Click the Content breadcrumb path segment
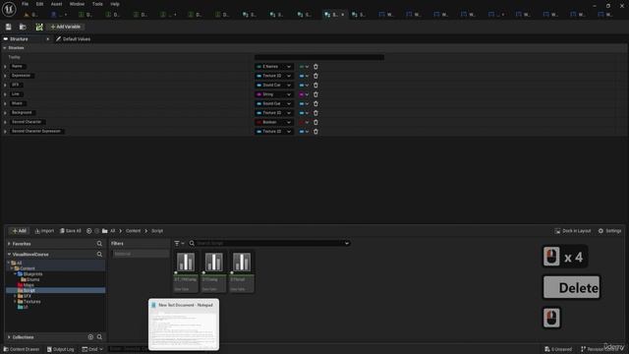 134,231
